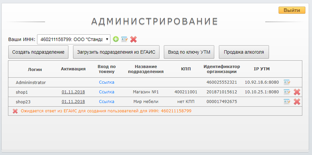Edit the shop1 row
312x155 pixels.
(x=287, y=92)
